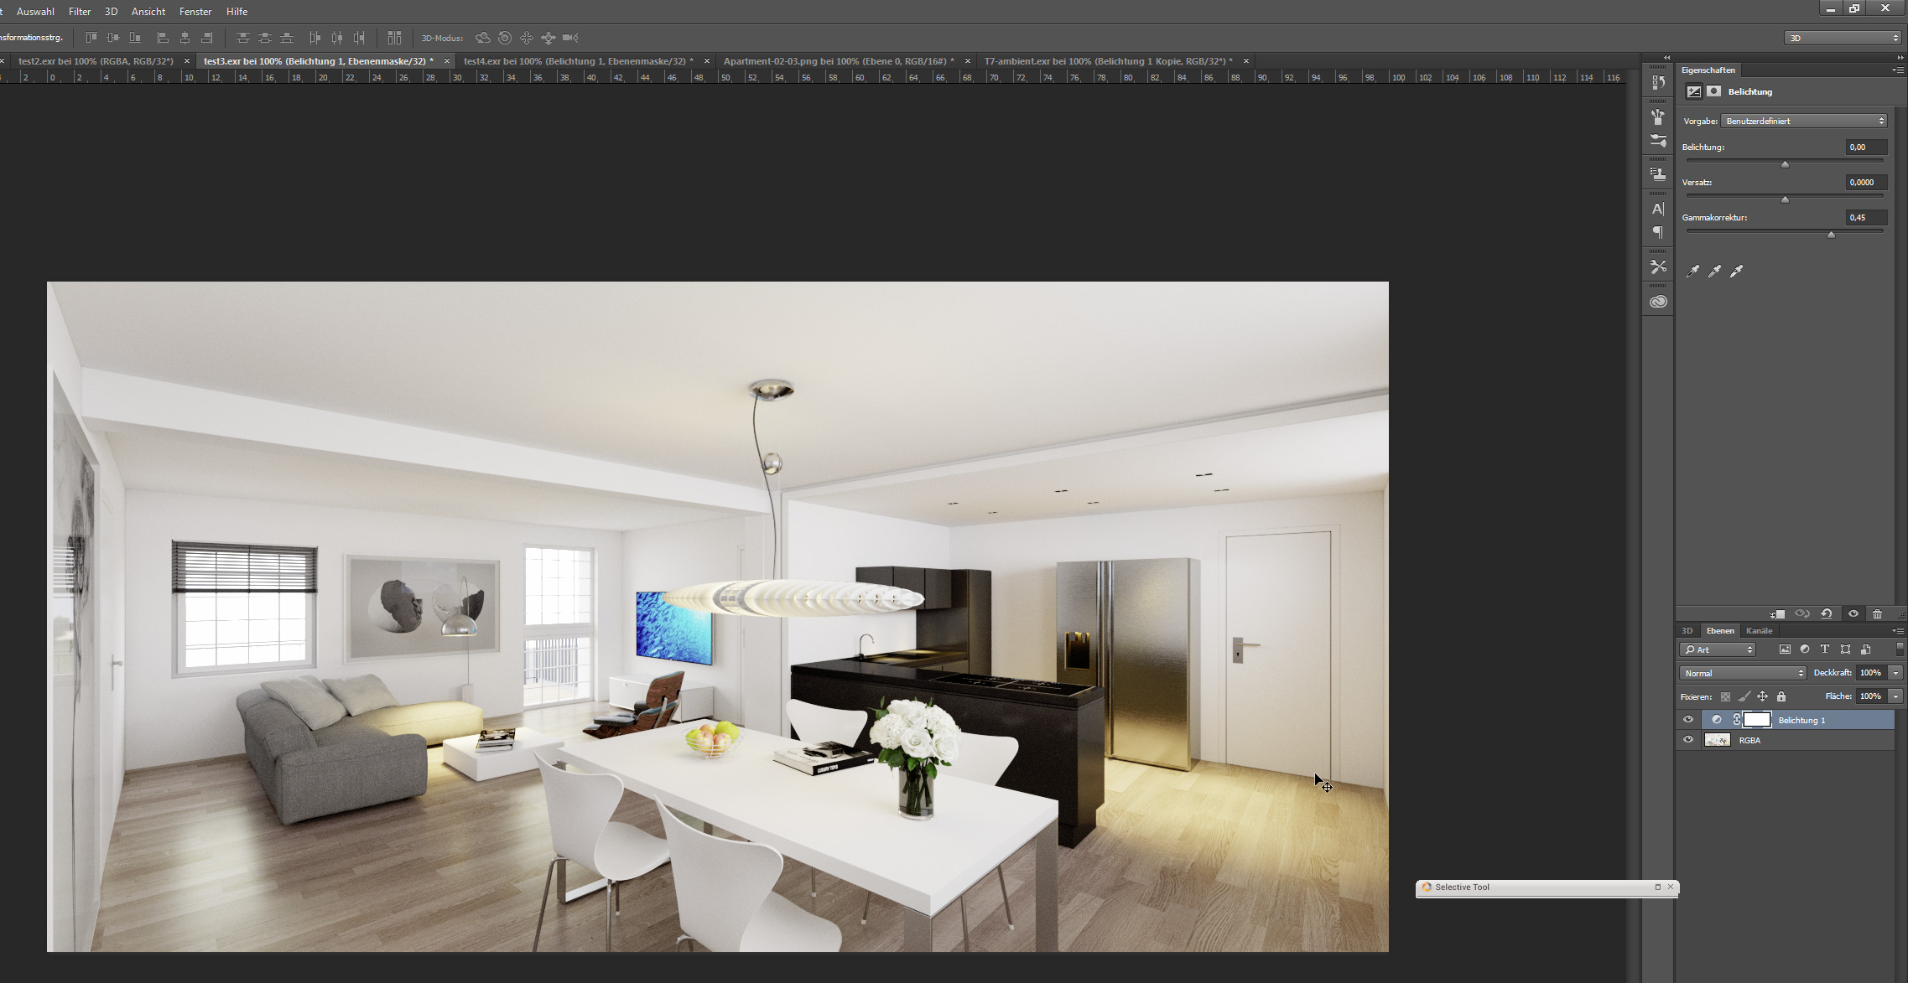The image size is (1908, 983).
Task: Open the Clone Source stamp panel
Action: click(x=1658, y=174)
